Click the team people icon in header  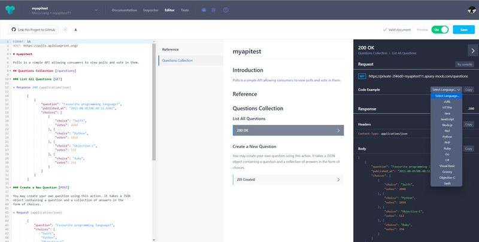204,10
